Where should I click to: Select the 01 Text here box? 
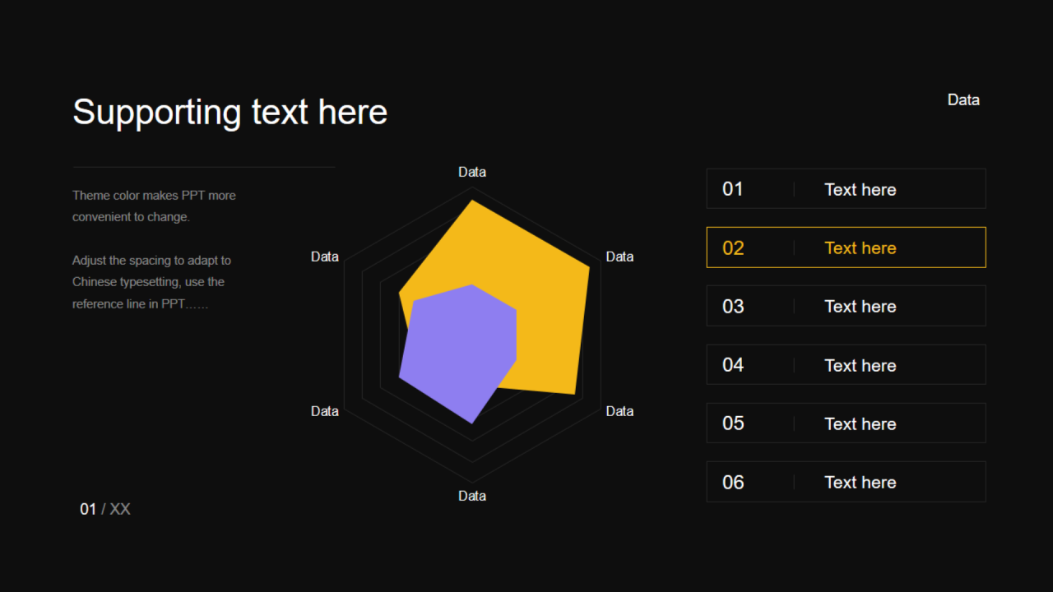pos(846,188)
